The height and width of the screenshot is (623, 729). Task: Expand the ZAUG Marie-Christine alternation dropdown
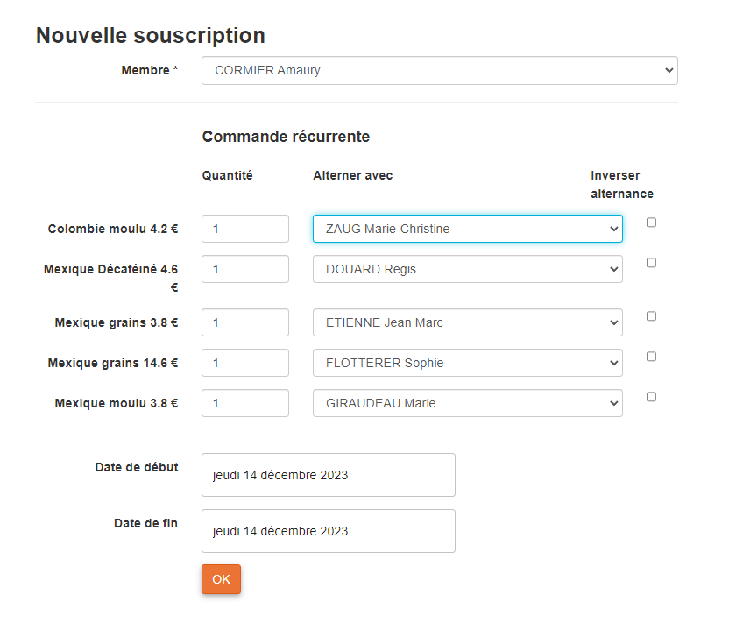click(467, 229)
